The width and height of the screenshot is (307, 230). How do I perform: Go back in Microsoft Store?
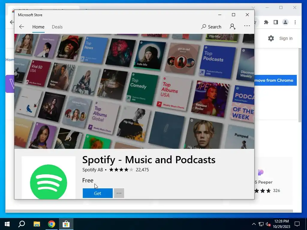pyautogui.click(x=22, y=27)
